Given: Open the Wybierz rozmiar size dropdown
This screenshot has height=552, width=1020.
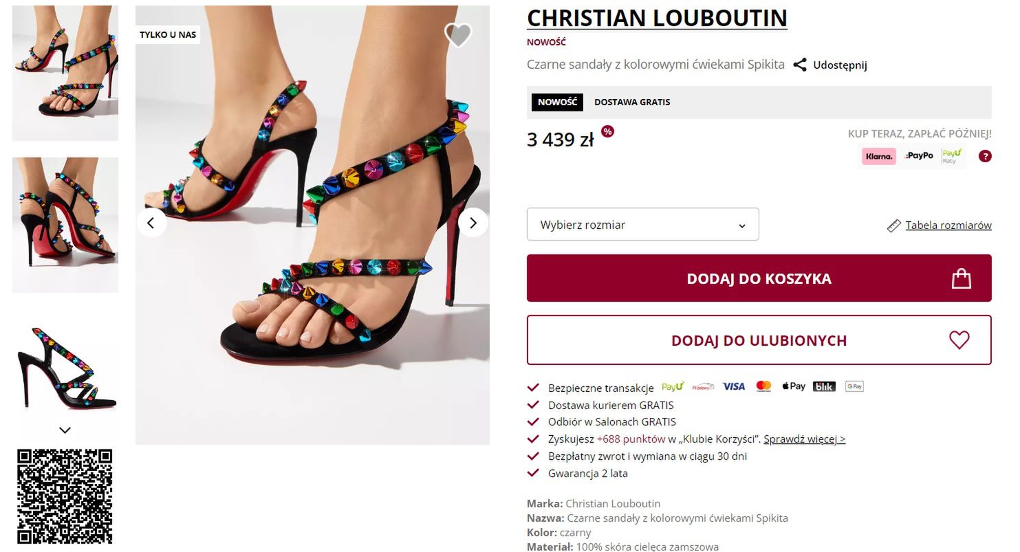Looking at the screenshot, I should pyautogui.click(x=642, y=225).
